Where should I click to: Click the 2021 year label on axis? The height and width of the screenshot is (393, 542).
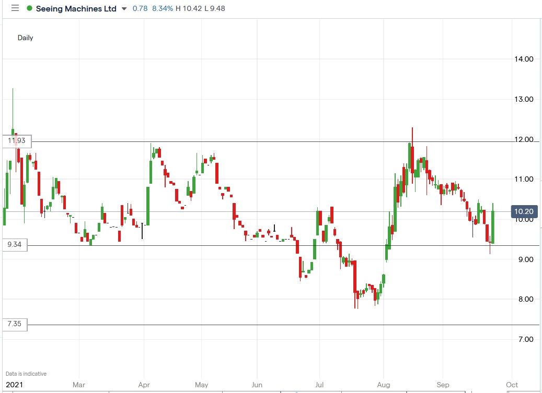pos(14,385)
